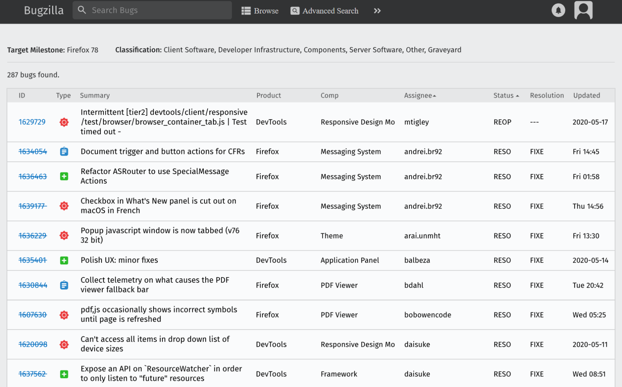Click the grid icon next to Browse
The height and width of the screenshot is (387, 622).
pyautogui.click(x=246, y=10)
